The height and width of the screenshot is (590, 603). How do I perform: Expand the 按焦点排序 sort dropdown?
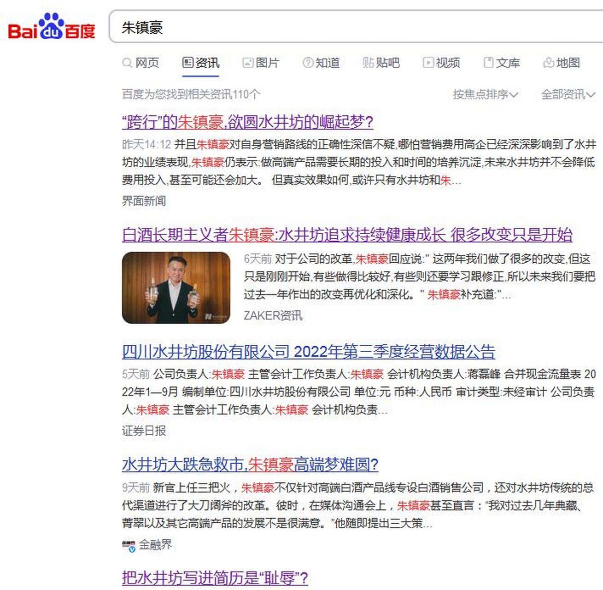[486, 94]
